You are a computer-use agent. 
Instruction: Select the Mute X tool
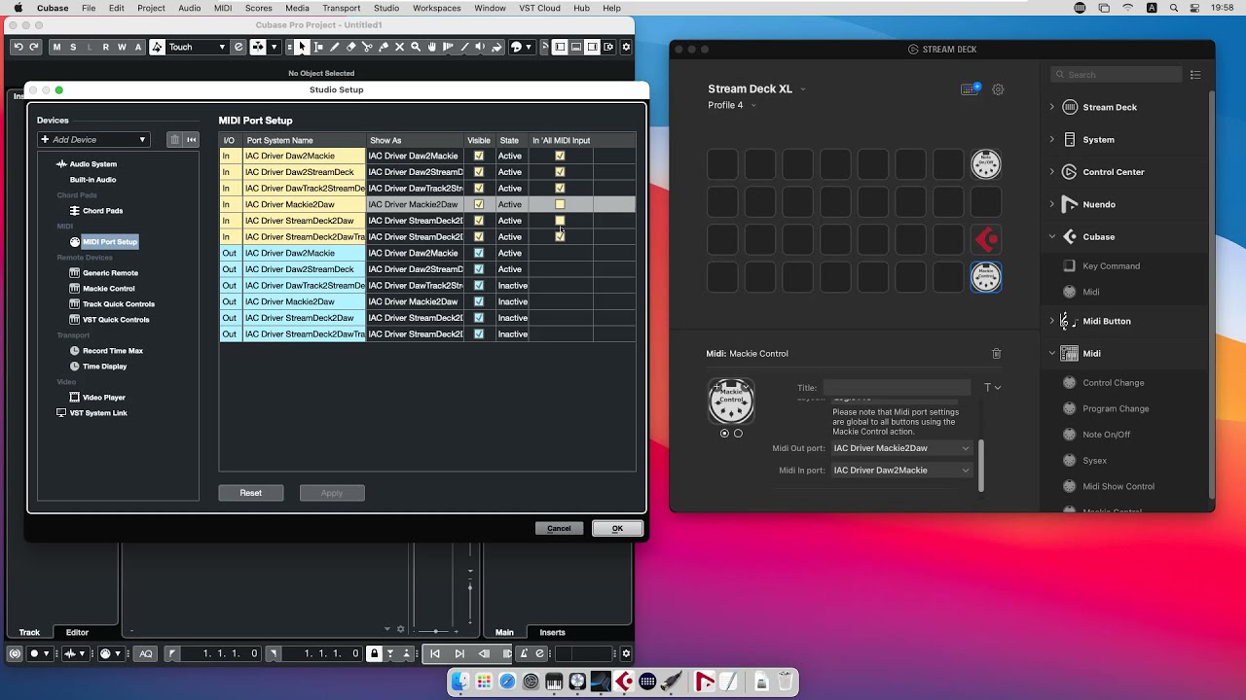pyautogui.click(x=399, y=47)
